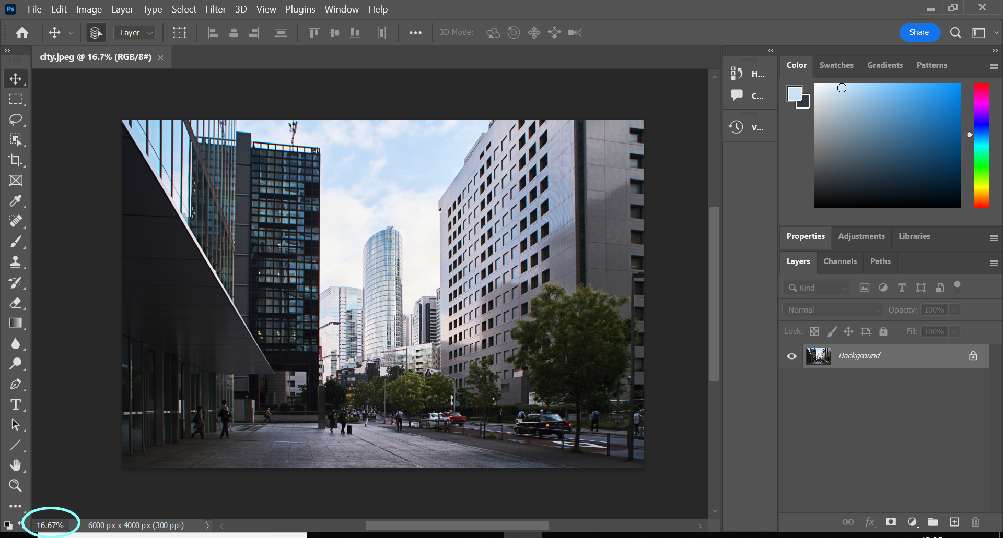This screenshot has width=1003, height=538.
Task: Toggle Auto-Select layers icon in options bar
Action: point(96,33)
